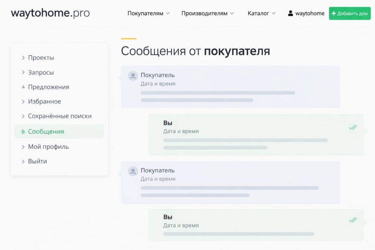Click the triangle icon beside Предложения

(x=23, y=87)
